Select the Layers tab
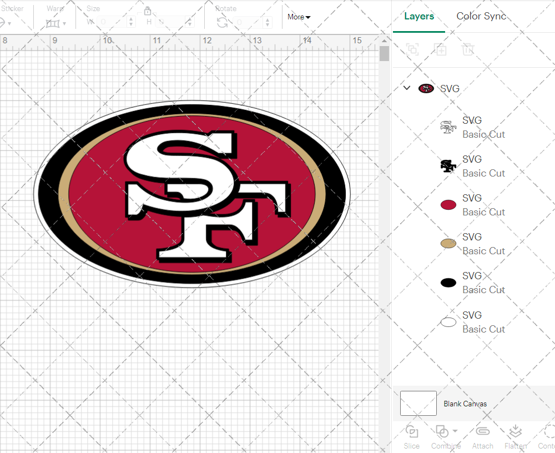555x453 pixels. tap(419, 16)
